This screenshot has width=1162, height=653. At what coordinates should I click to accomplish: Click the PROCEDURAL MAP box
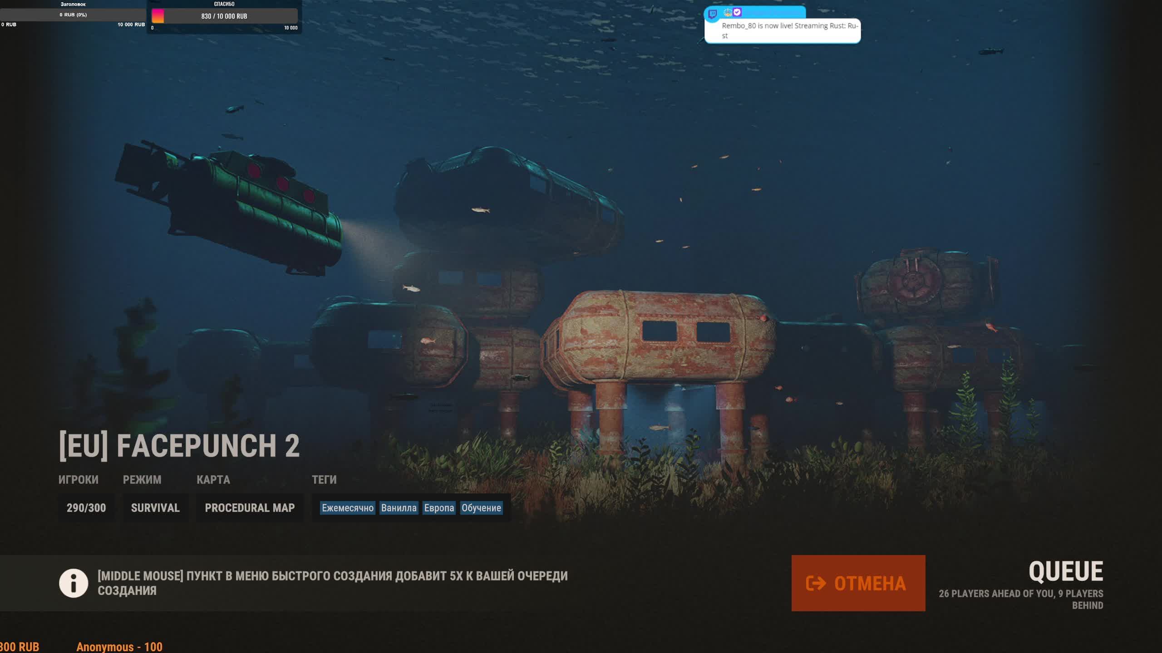click(x=250, y=508)
